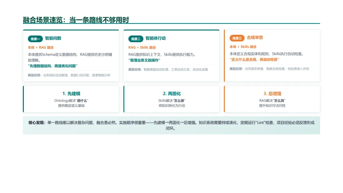Click the quote '既懂业务又能操作'

pos(144,60)
